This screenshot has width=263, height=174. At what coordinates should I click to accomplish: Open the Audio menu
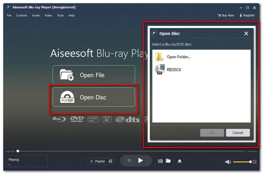coord(36,15)
